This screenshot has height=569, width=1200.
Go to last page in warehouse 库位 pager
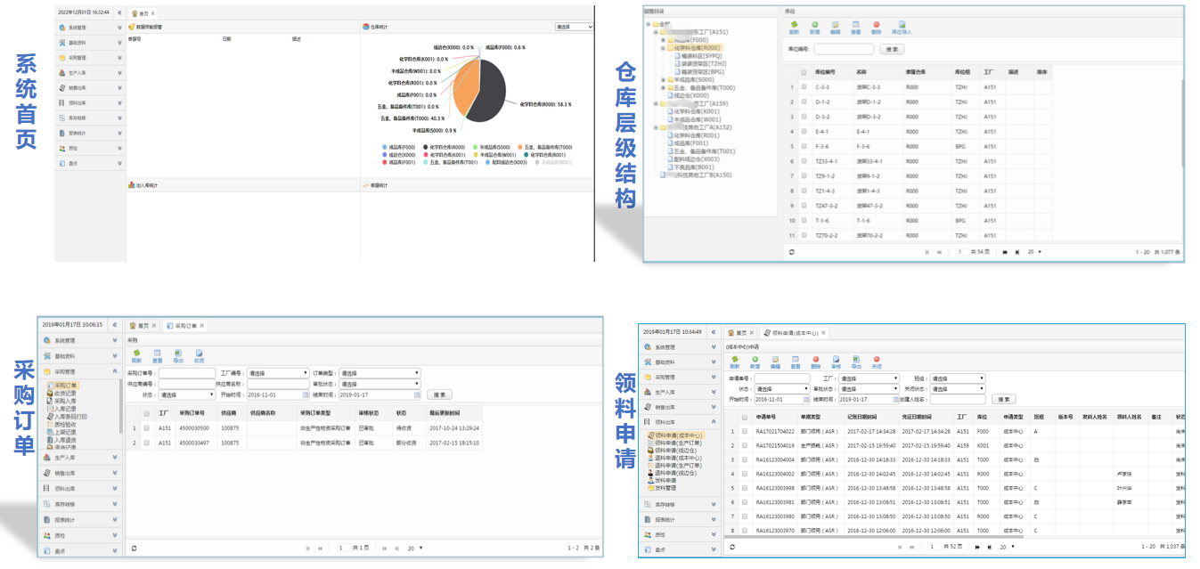point(1016,252)
